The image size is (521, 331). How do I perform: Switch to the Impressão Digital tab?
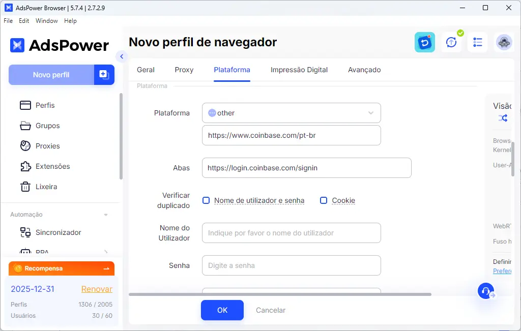pos(299,70)
